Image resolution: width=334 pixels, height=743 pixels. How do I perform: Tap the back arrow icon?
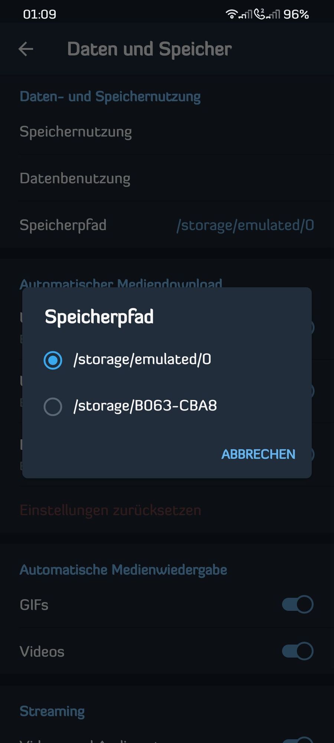26,49
